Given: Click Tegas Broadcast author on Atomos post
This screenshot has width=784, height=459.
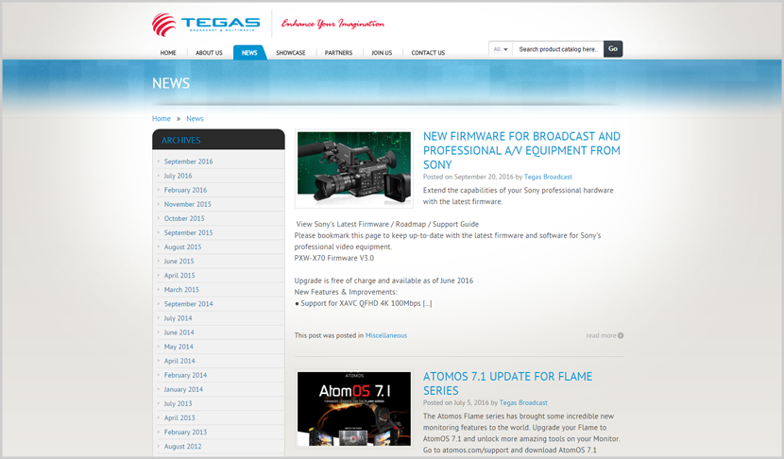Looking at the screenshot, I should pyautogui.click(x=523, y=403).
